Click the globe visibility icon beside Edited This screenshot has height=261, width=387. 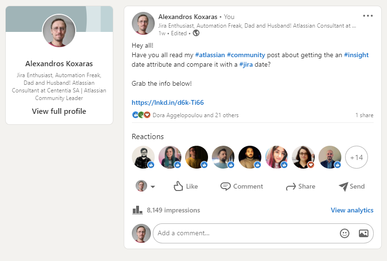(x=196, y=33)
